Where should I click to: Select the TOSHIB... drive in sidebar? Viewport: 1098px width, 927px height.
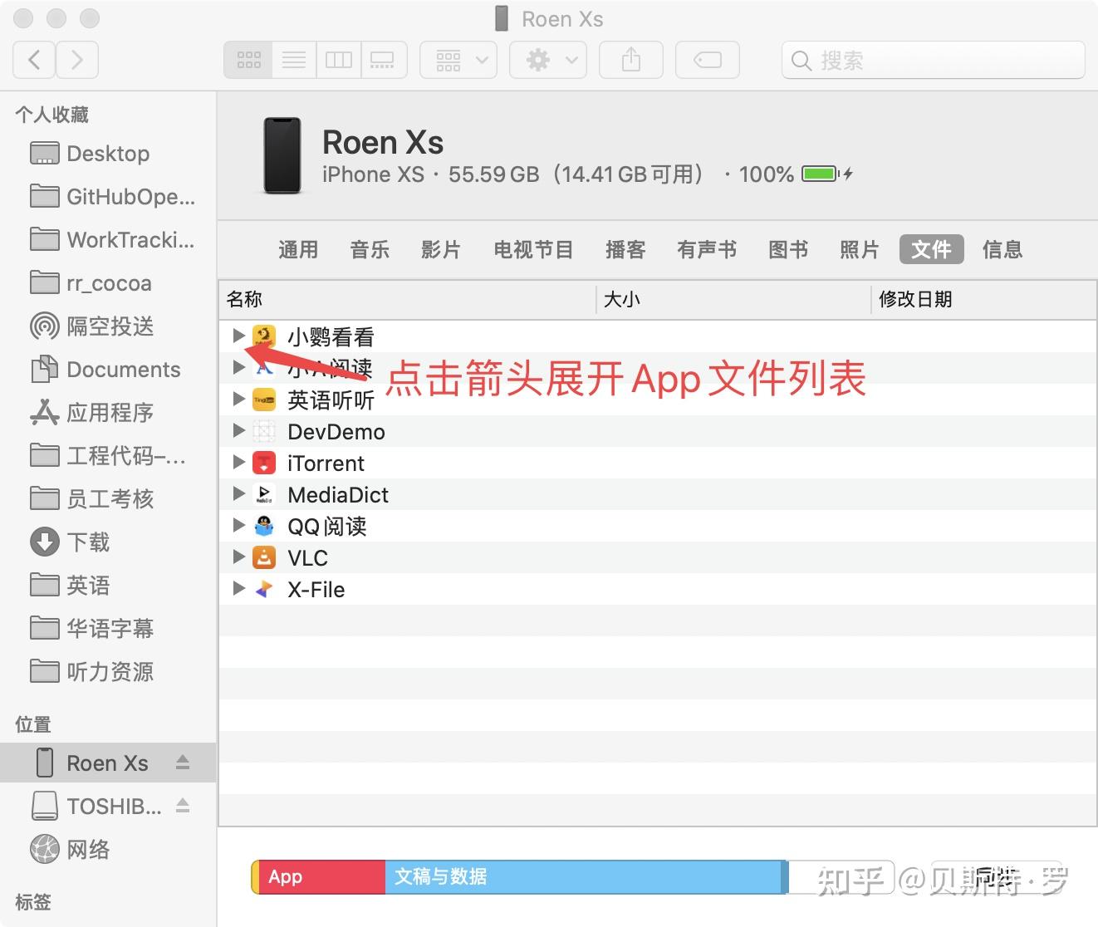pyautogui.click(x=108, y=806)
